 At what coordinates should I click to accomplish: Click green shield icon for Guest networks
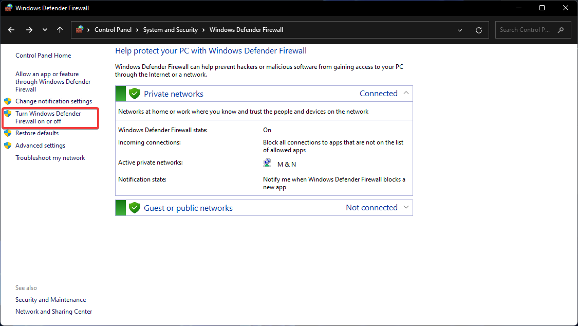pos(135,208)
